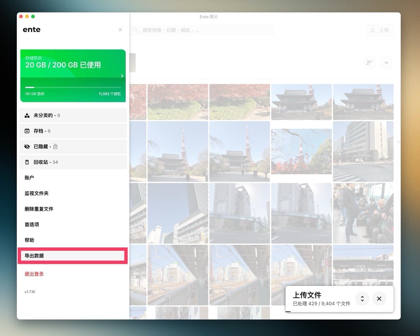Click 导出数据 (Export data)
The image size is (420, 336).
pyautogui.click(x=73, y=256)
